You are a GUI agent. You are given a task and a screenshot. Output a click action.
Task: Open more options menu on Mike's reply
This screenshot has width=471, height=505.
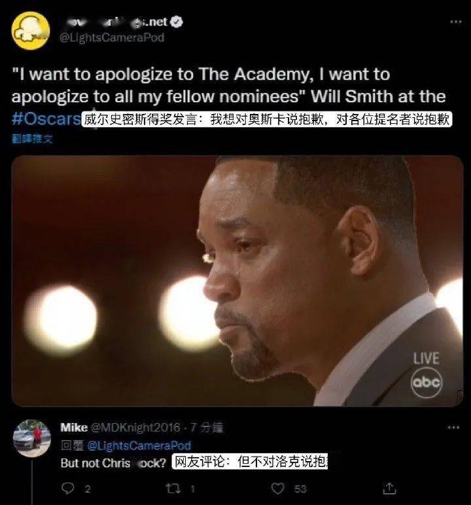tap(453, 427)
